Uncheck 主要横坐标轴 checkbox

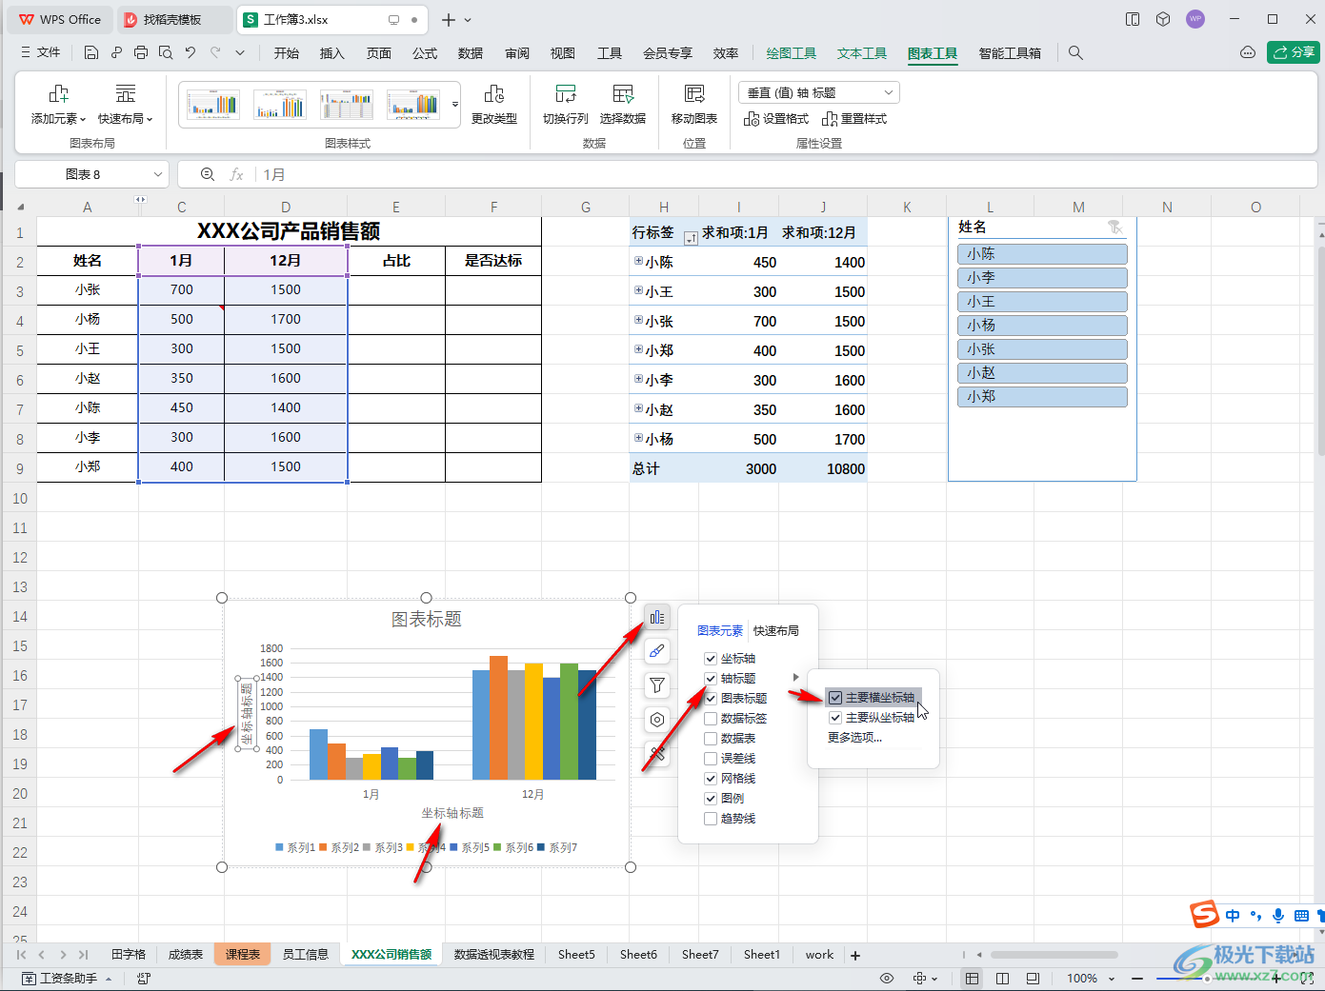835,698
